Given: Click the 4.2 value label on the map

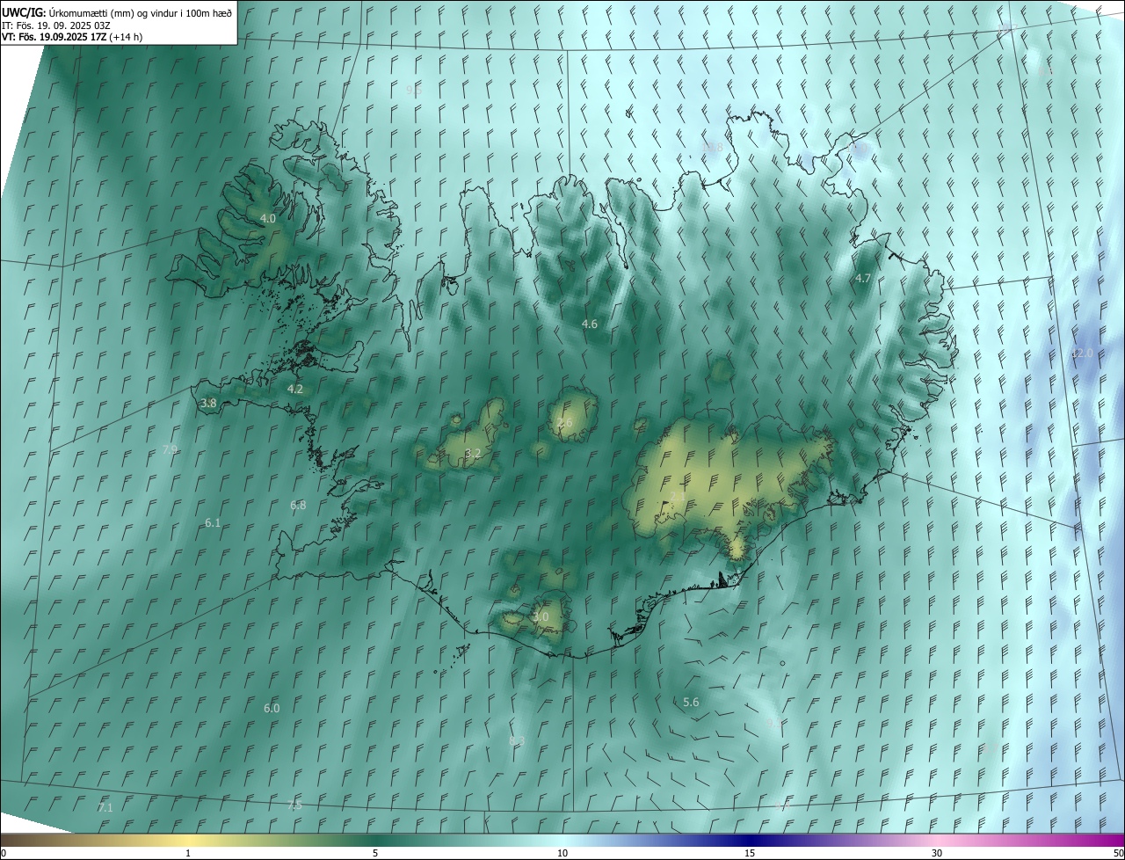Looking at the screenshot, I should coord(295,389).
